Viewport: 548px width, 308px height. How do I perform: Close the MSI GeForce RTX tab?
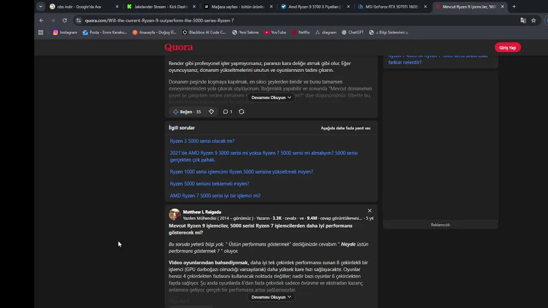(x=425, y=6)
